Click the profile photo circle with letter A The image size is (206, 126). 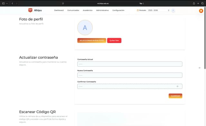(85, 28)
